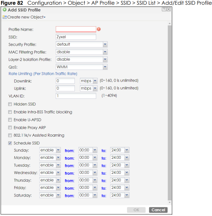
Task: Click the green Add SSID Profile icon
Action: [x=5, y=10]
